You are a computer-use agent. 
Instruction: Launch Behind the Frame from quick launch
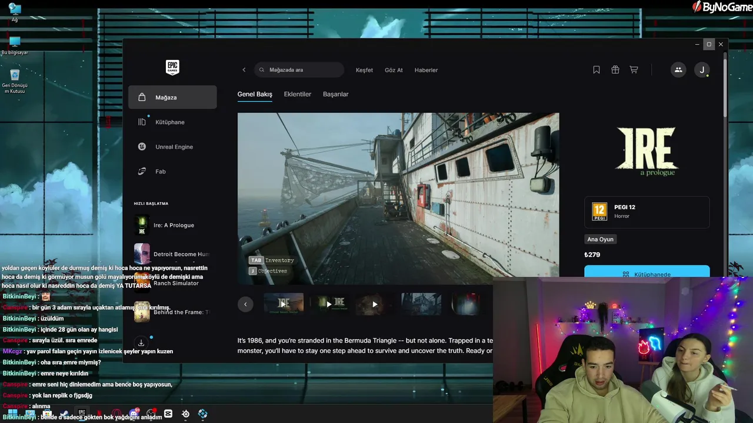pos(172,312)
